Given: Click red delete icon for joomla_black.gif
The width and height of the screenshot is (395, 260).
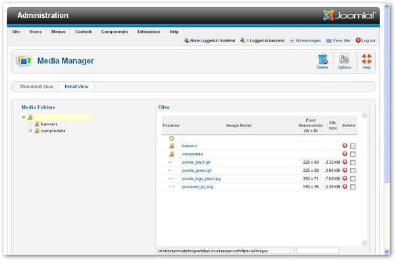Looking at the screenshot, I should pos(345,162).
